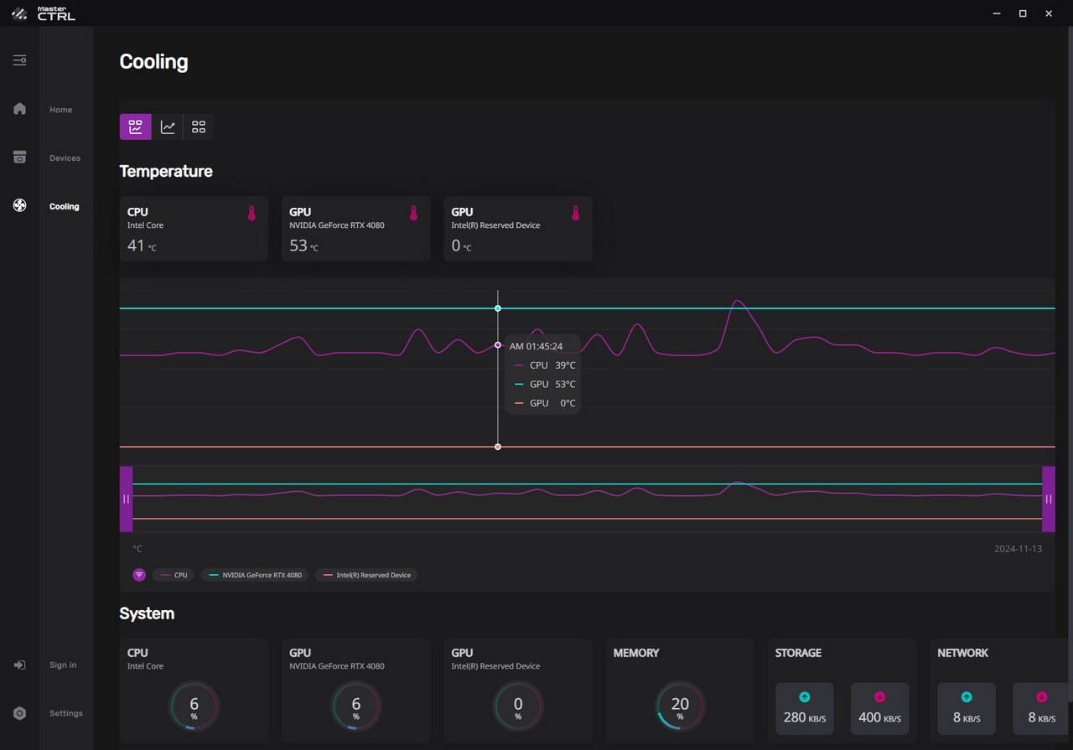Click the Cooling page title
The width and height of the screenshot is (1073, 750).
153,61
